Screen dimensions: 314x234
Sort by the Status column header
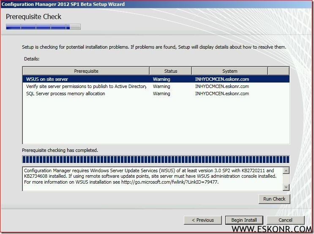click(x=171, y=71)
